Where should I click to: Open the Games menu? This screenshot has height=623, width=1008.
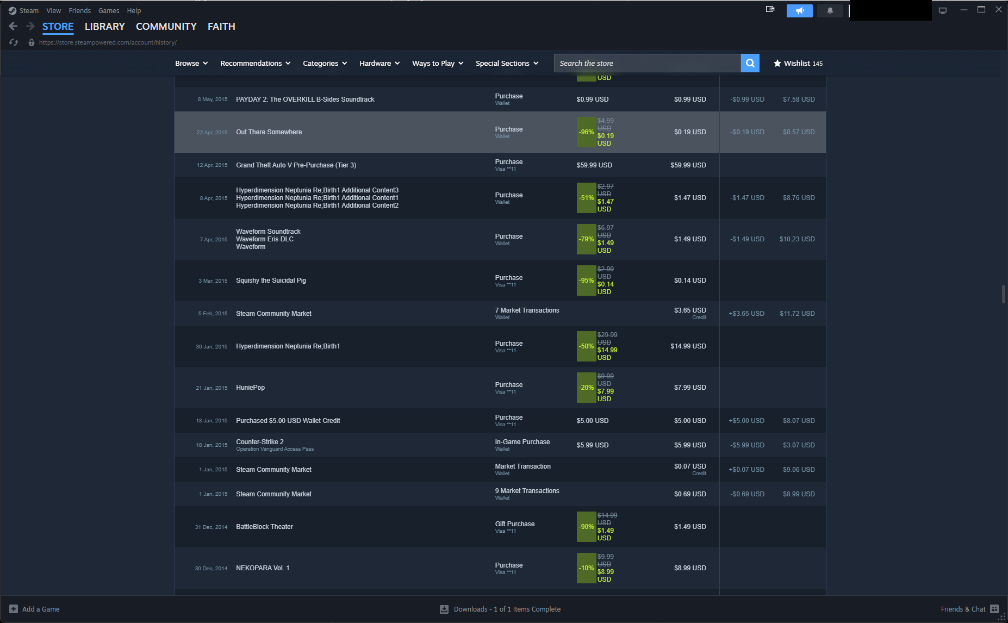click(x=109, y=11)
